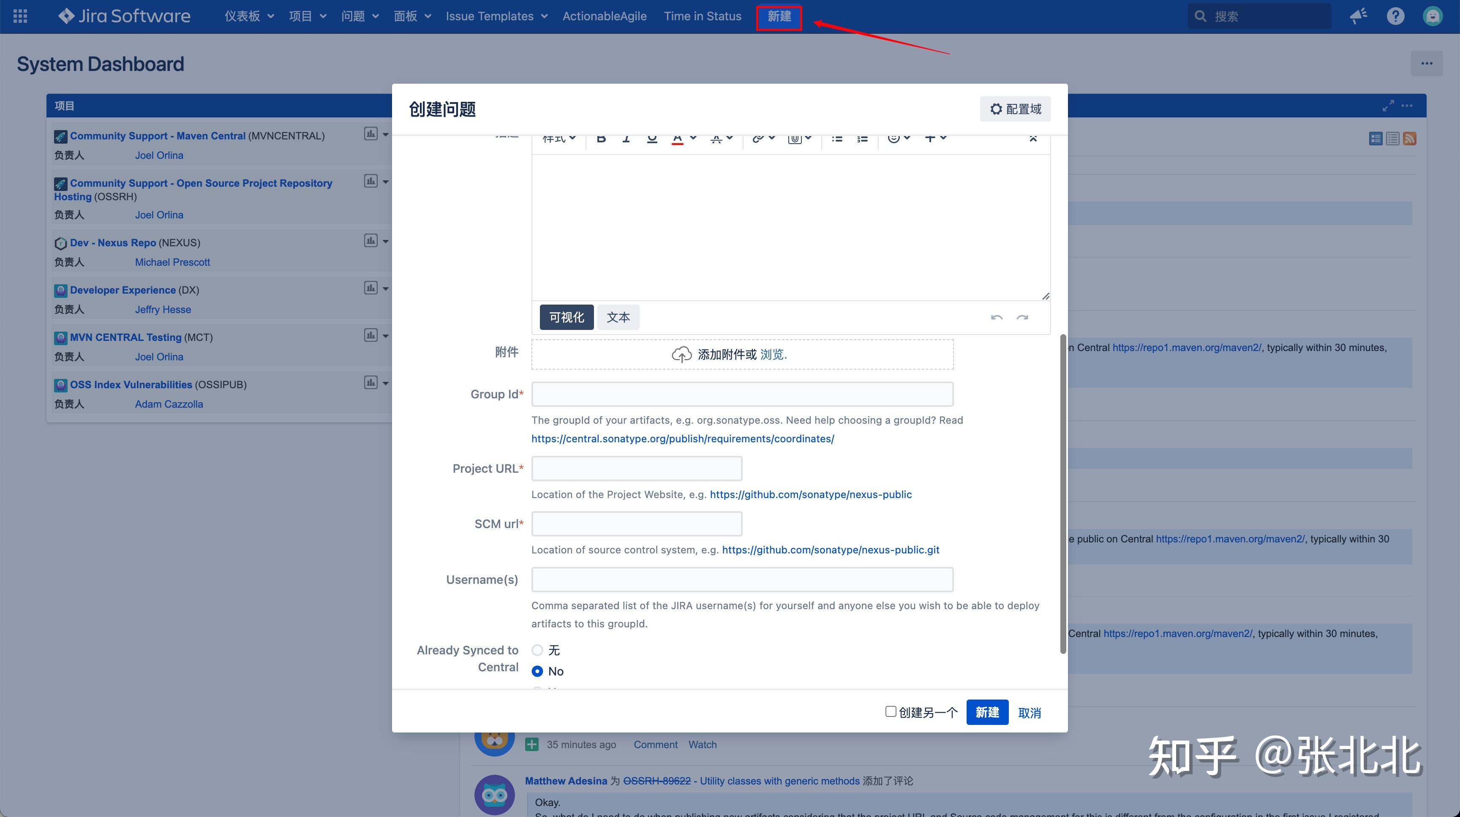The image size is (1460, 817).
Task: Click the Project URL input field
Action: [x=637, y=468]
